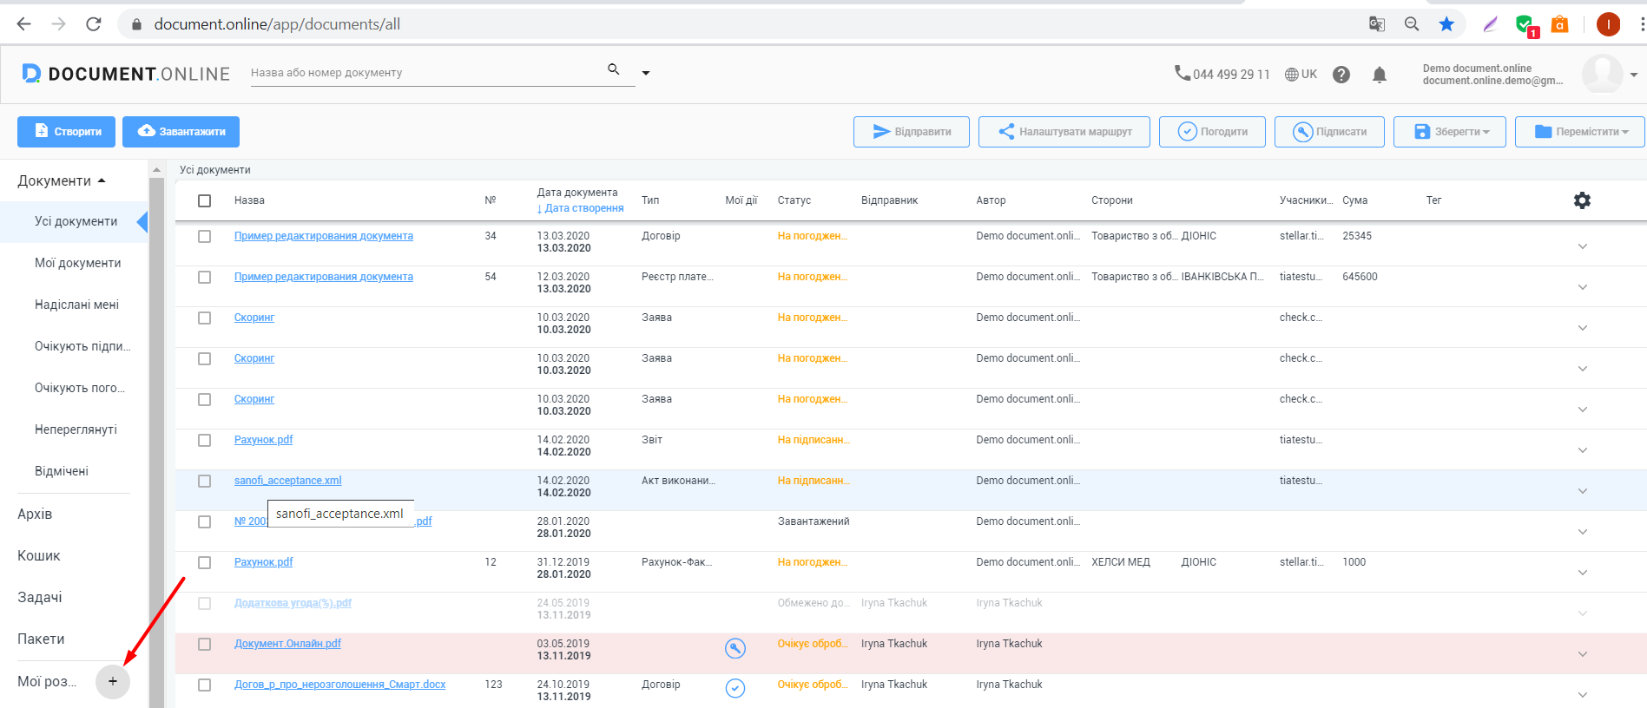Open the orange shopping bag extension
The width and height of the screenshot is (1647, 708).
[1560, 24]
